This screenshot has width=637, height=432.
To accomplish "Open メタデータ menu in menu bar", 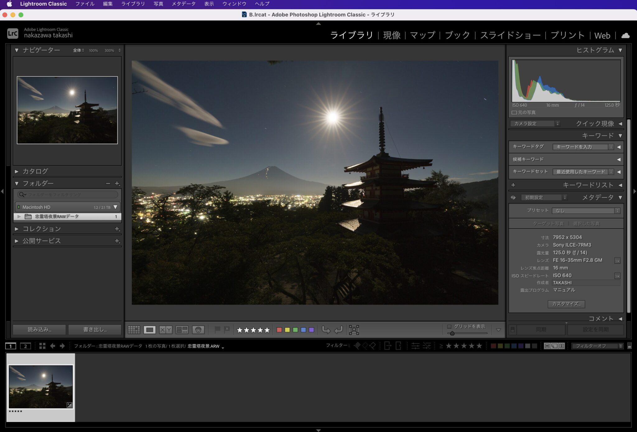I will [x=184, y=4].
